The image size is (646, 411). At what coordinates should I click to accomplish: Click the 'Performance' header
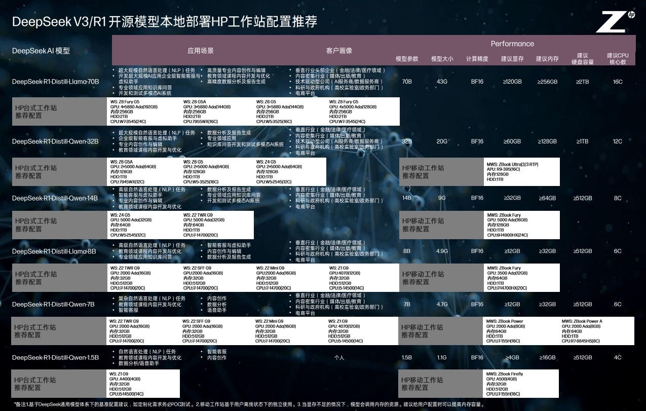(x=512, y=44)
